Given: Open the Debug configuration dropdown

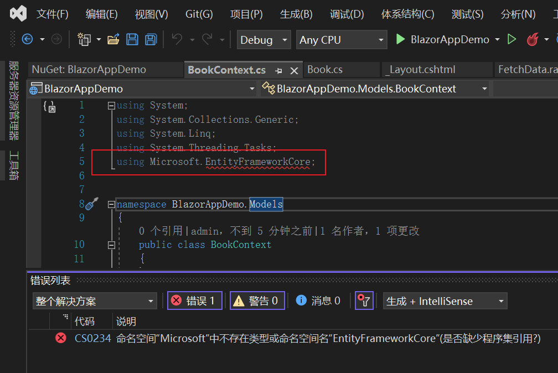Looking at the screenshot, I should tap(263, 39).
